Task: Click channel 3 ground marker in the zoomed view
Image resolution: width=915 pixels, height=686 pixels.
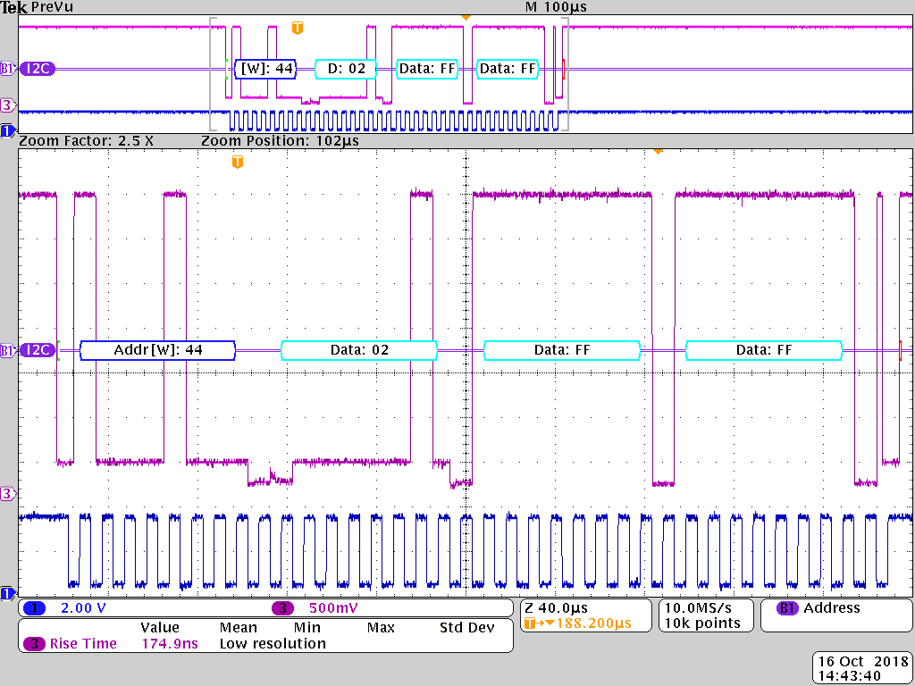Action: point(6,494)
